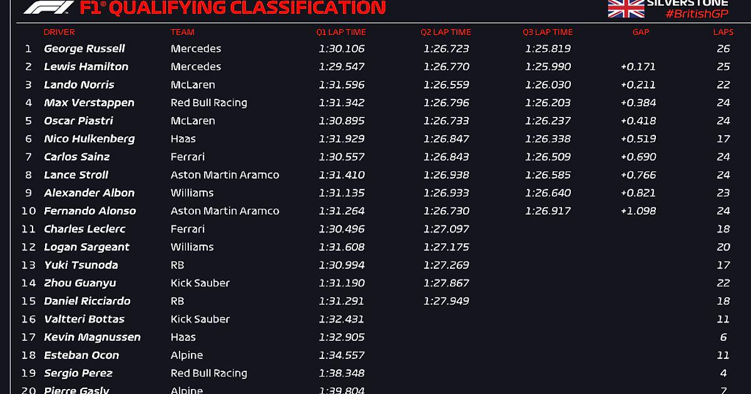Select Charles Leclerc's row name
The width and height of the screenshot is (751, 394).
(84, 230)
